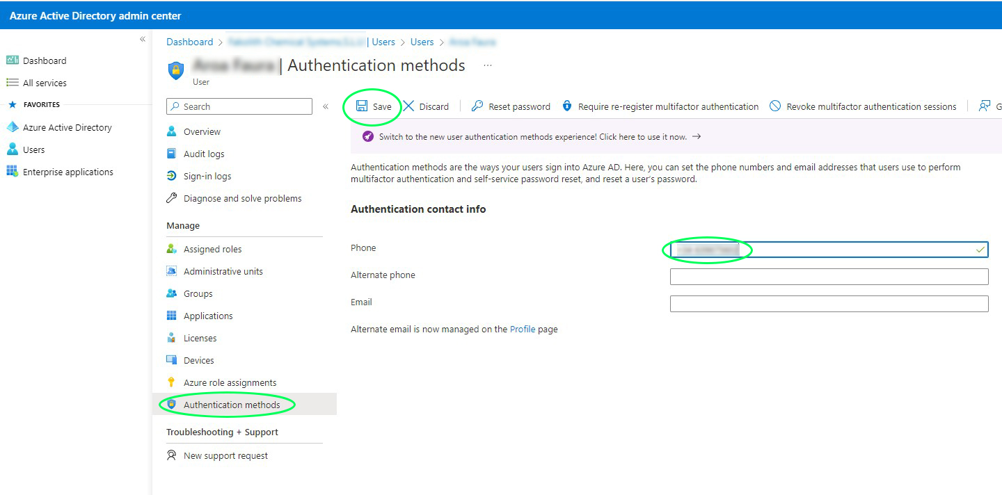Open Sign-in logs from the user menu

[x=207, y=176]
